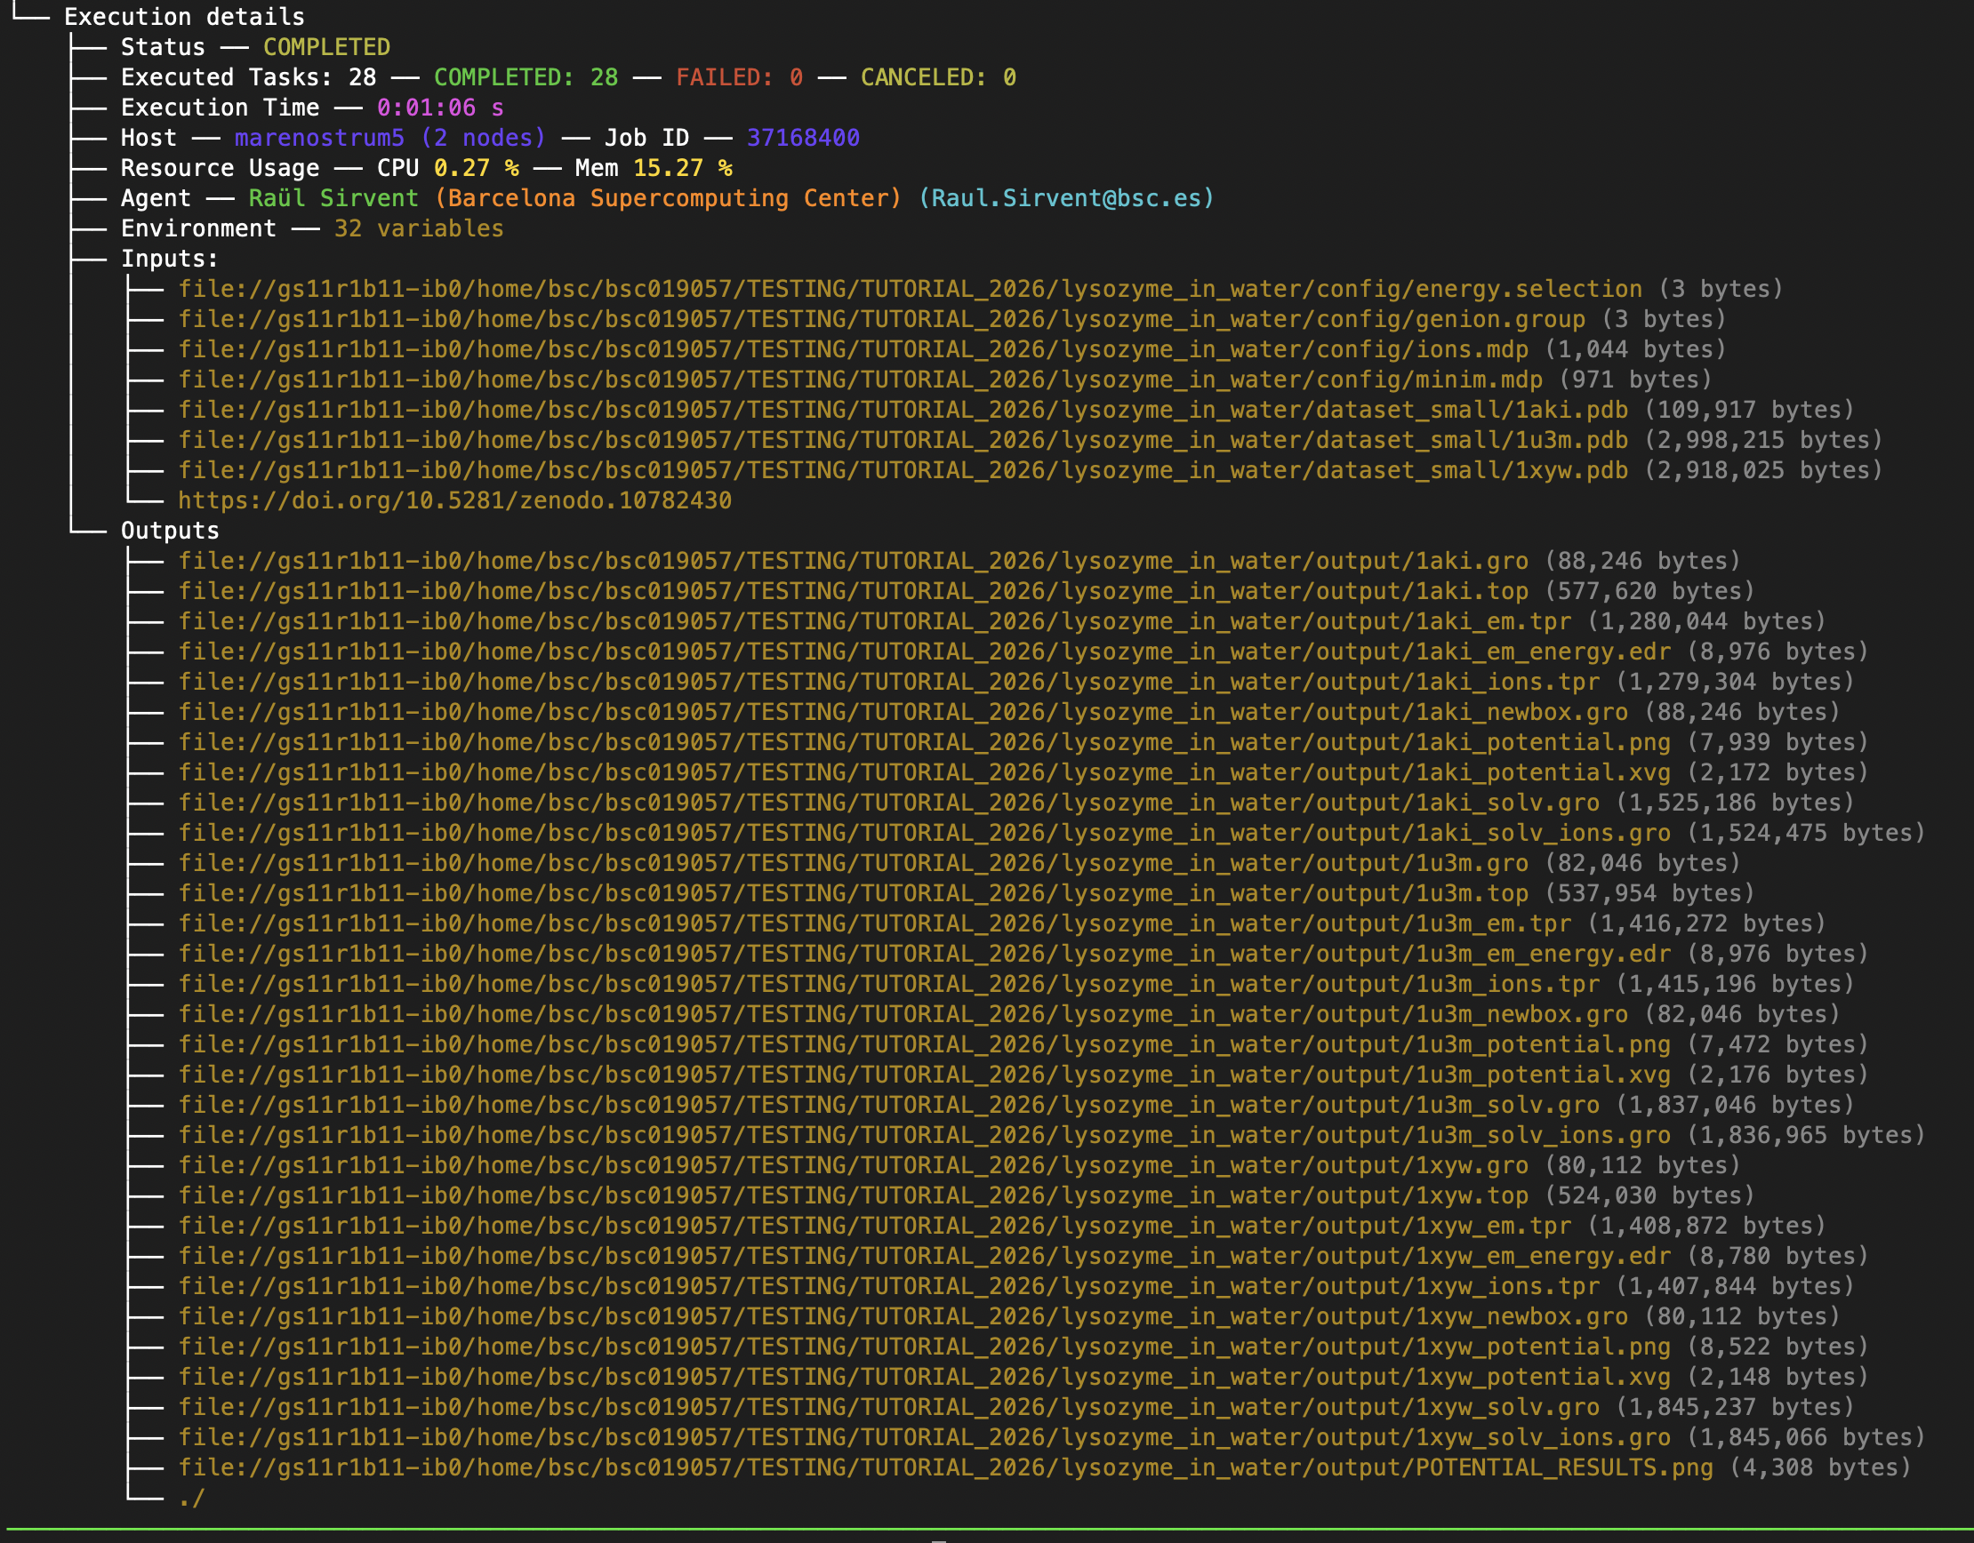
Task: Click the Raul.Sirvent@bsc.es email address
Action: 1066,198
